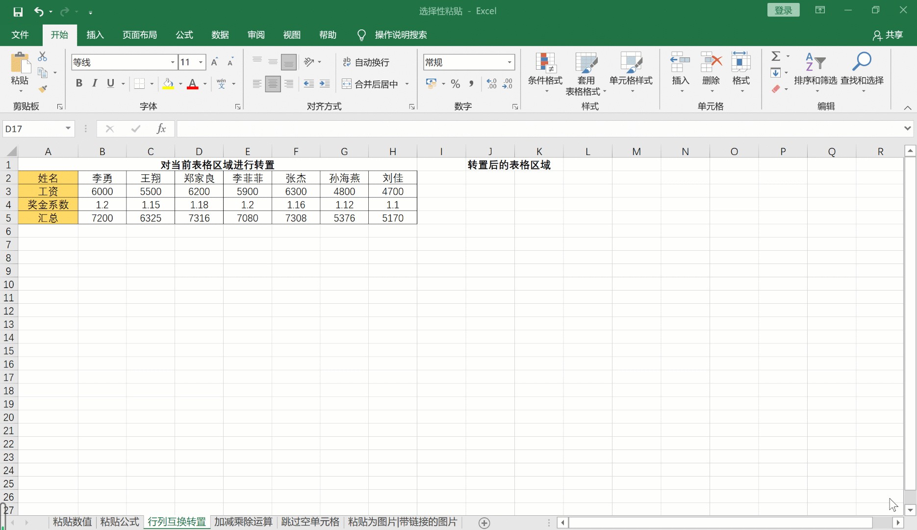917x530 pixels.
Task: Click the Clear eraser icon
Action: [776, 89]
